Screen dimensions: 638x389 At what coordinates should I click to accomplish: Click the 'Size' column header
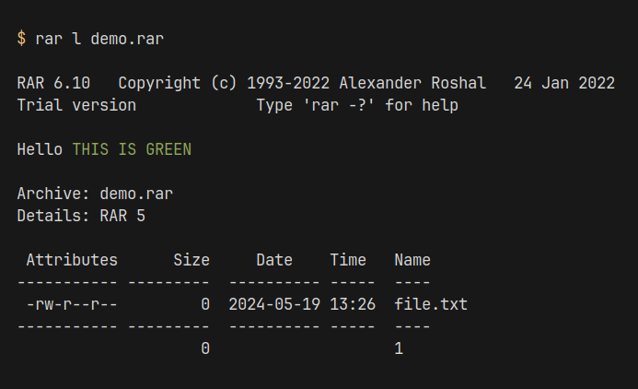click(x=191, y=260)
